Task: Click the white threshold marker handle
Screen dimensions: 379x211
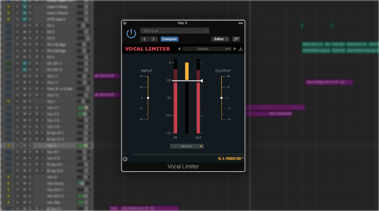Action: point(201,81)
